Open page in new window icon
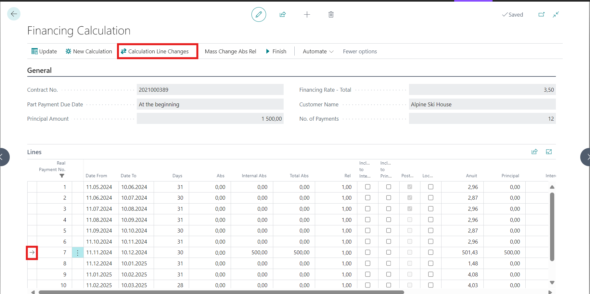Screen dimensions: 590x294 [x=541, y=15]
